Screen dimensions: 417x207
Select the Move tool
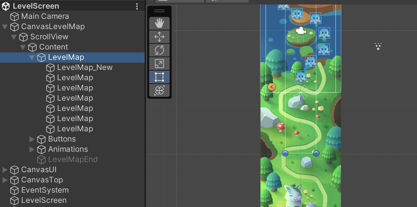(159, 37)
